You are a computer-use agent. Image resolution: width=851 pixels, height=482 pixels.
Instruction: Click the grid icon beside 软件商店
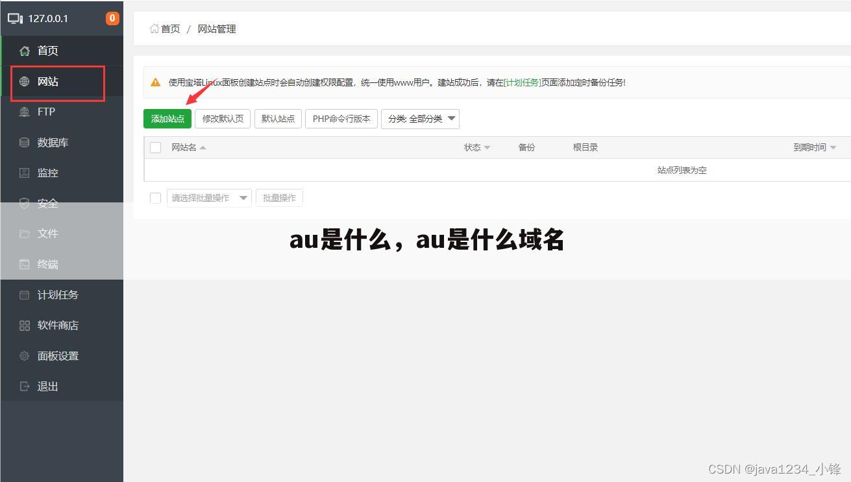click(x=25, y=326)
